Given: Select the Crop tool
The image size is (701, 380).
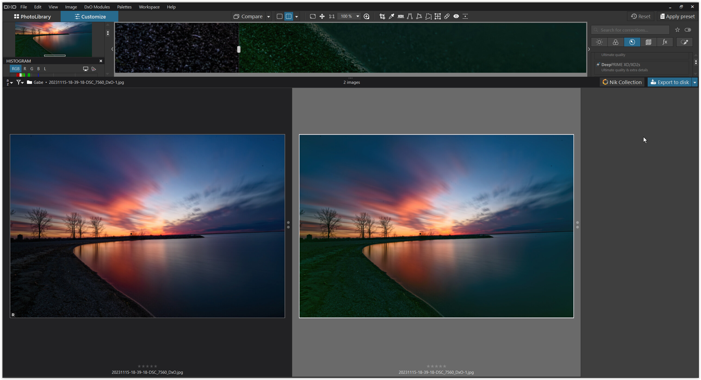Looking at the screenshot, I should [382, 16].
